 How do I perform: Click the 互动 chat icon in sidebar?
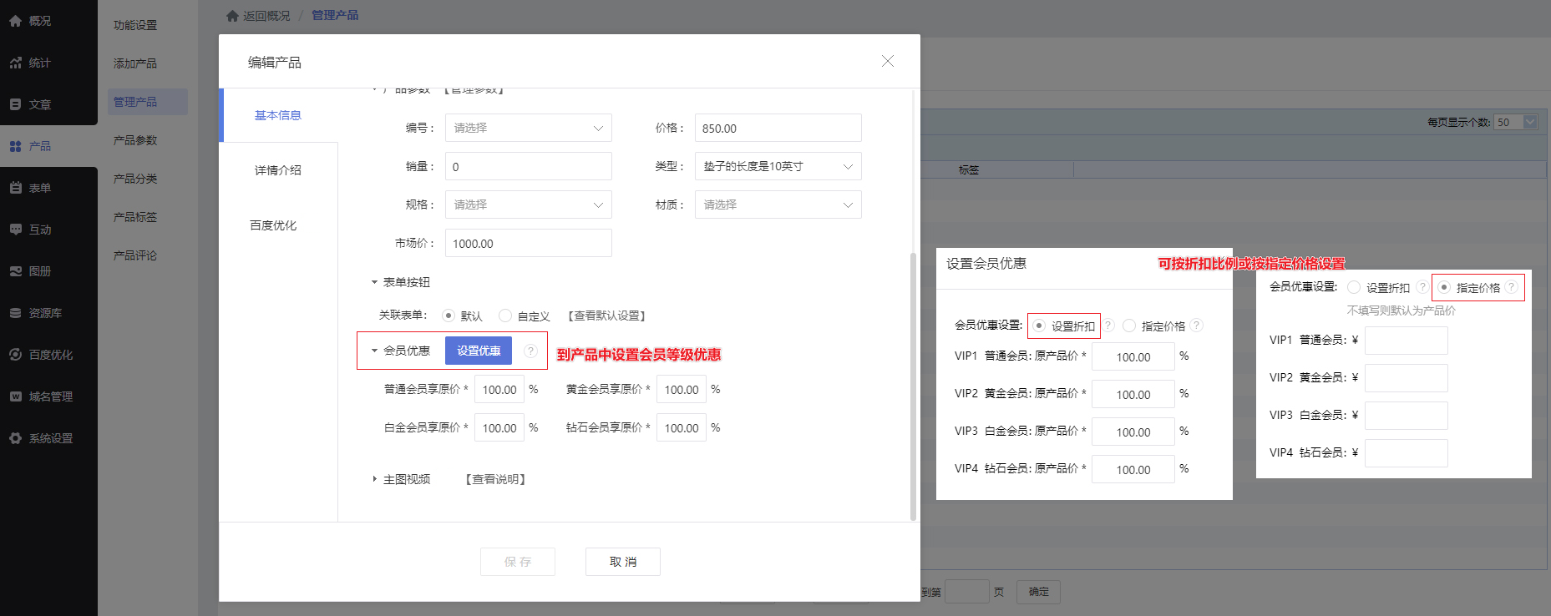15,230
